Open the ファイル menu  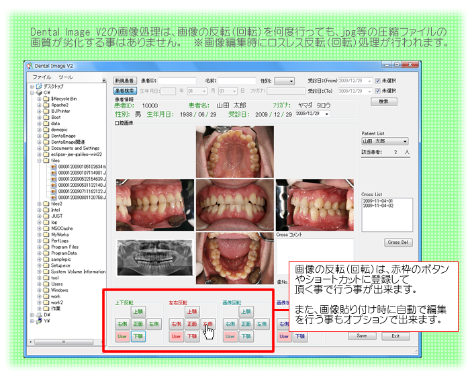click(42, 77)
